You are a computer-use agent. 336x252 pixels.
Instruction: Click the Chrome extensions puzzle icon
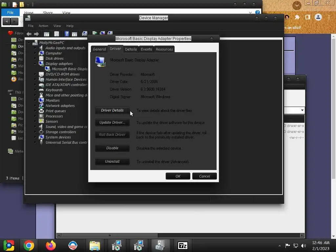(297, 17)
